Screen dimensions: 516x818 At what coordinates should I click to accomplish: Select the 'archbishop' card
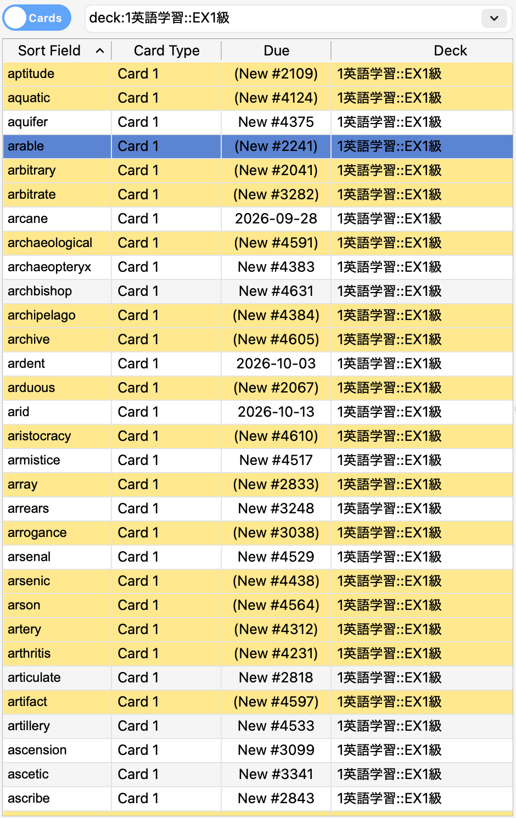pos(258,291)
